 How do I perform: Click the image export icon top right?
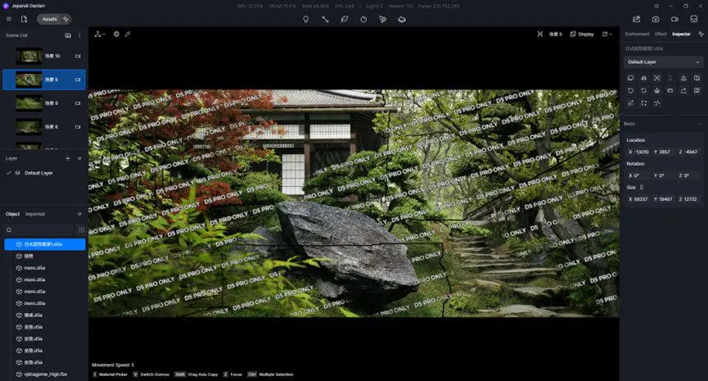[636, 19]
